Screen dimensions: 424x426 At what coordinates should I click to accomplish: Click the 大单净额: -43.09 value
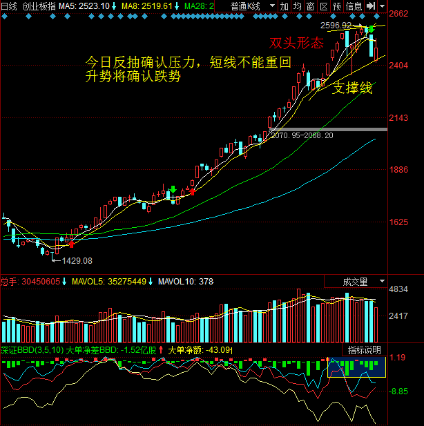(x=200, y=350)
